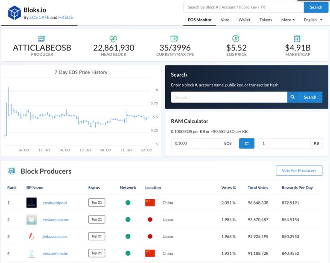The image size is (330, 263).
Task: Click Top 21 badge in eoscannonchn row
Action: tap(96, 253)
